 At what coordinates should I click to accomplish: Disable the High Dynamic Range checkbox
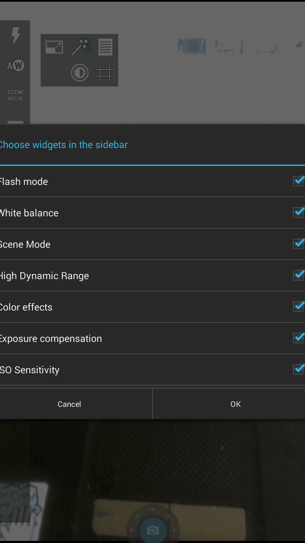click(x=299, y=275)
